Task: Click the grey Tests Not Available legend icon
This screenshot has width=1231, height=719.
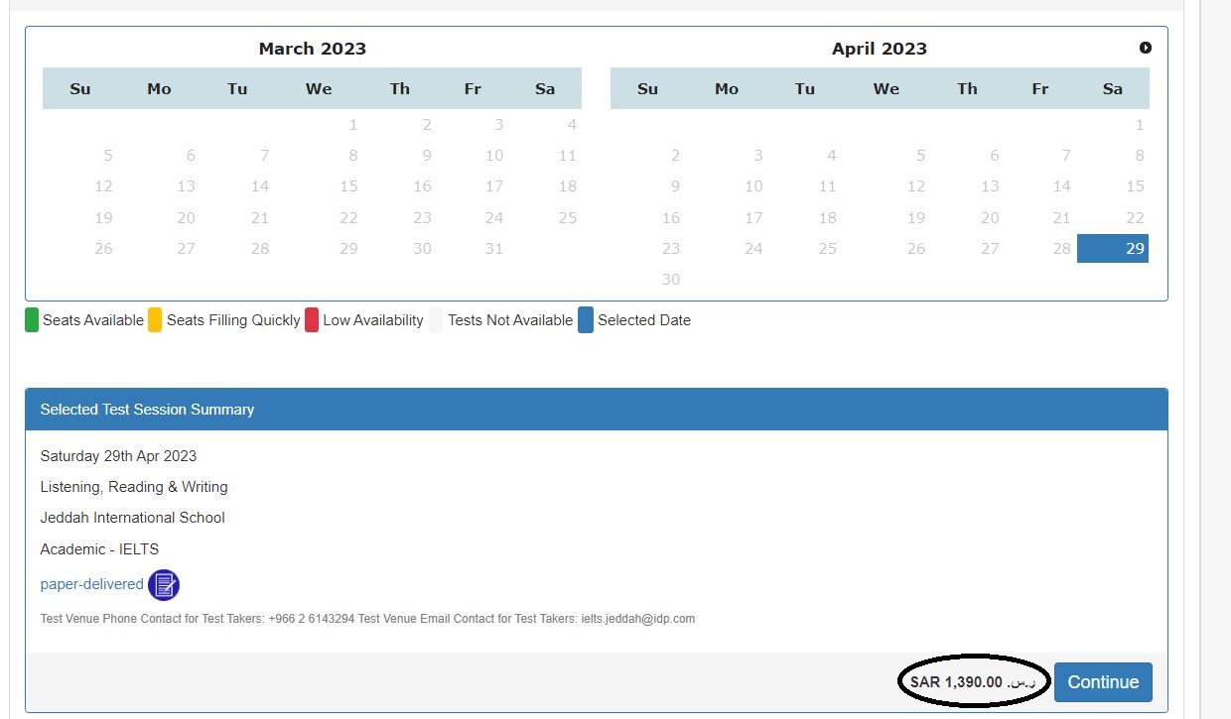Action: point(437,319)
